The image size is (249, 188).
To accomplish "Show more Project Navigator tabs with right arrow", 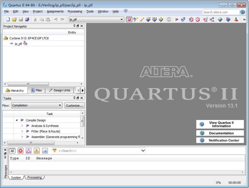I will [83, 91].
